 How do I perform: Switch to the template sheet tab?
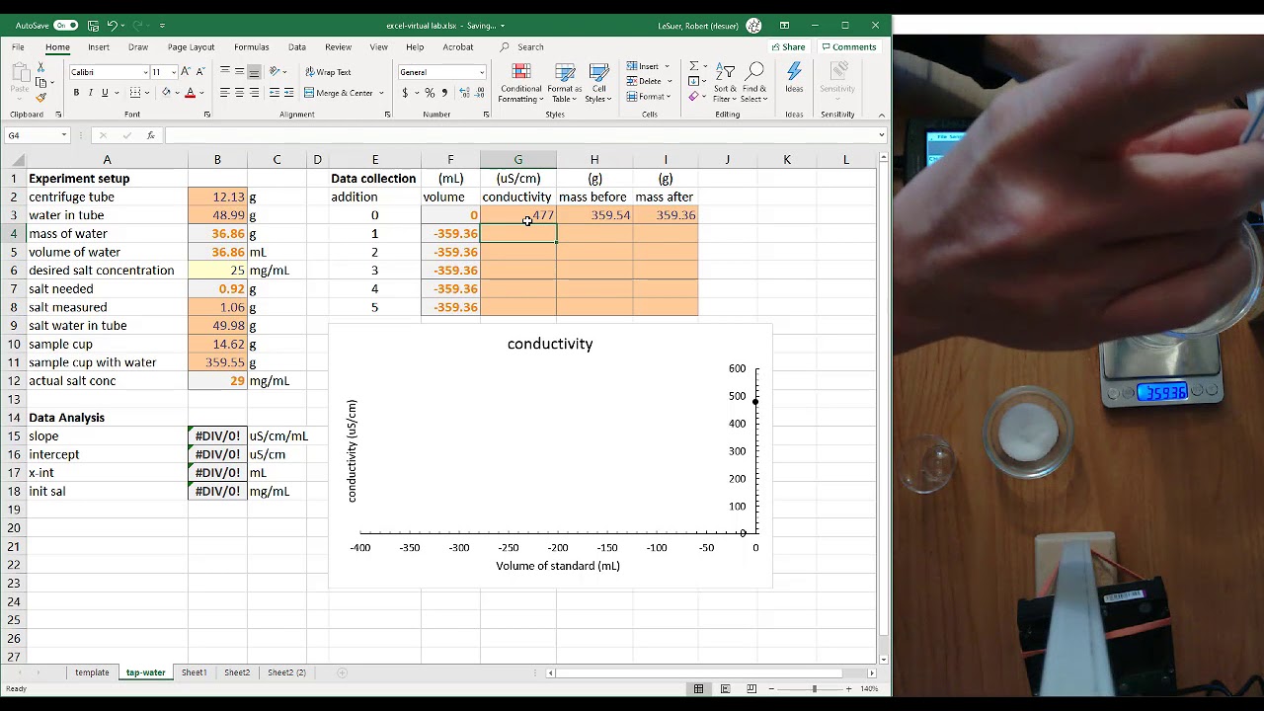coord(92,672)
